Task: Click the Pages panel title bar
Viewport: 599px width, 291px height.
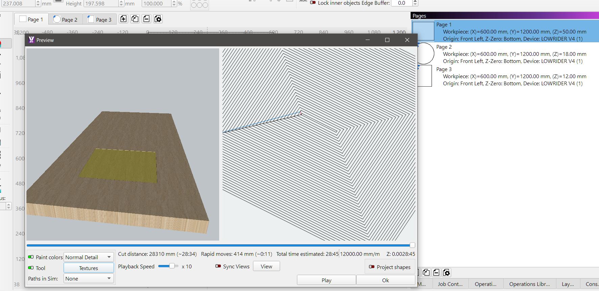Action: (505, 16)
